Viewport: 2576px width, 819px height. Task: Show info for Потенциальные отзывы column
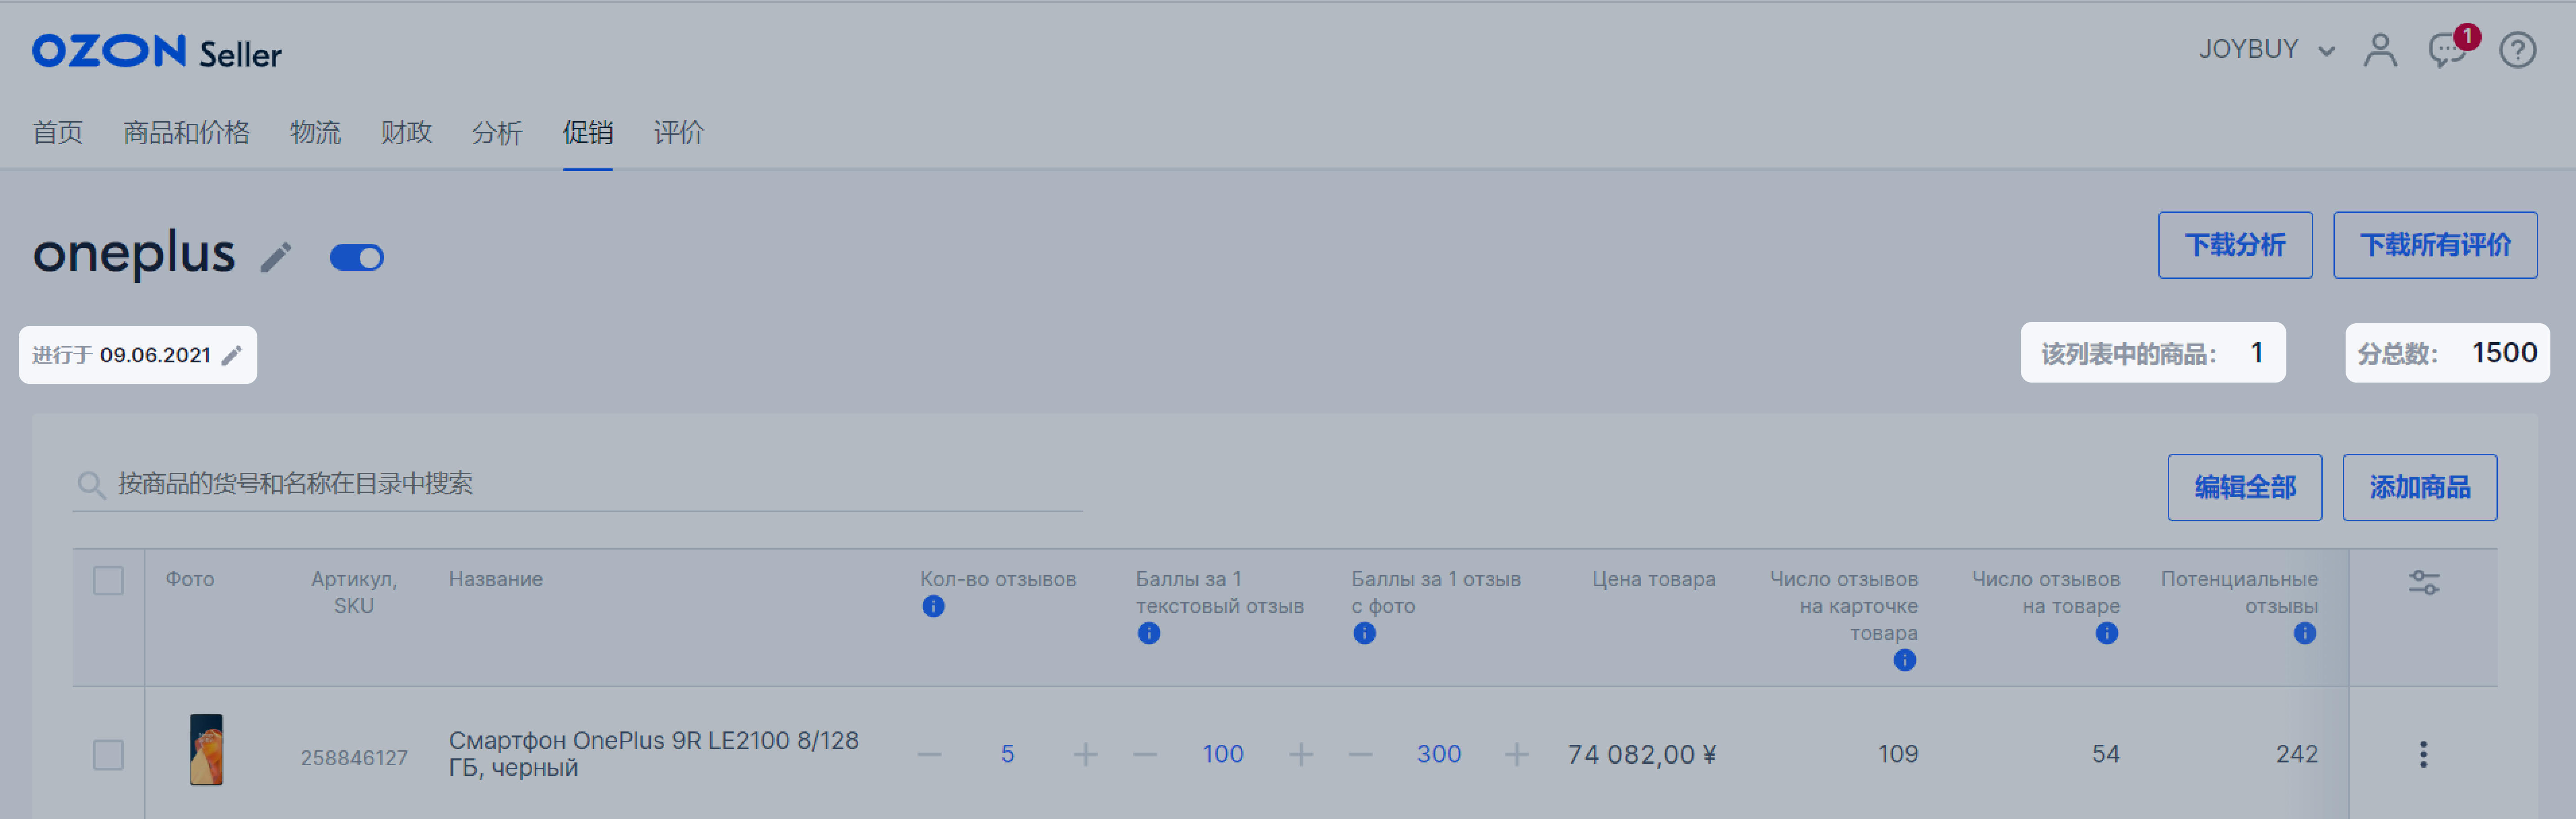[2305, 633]
